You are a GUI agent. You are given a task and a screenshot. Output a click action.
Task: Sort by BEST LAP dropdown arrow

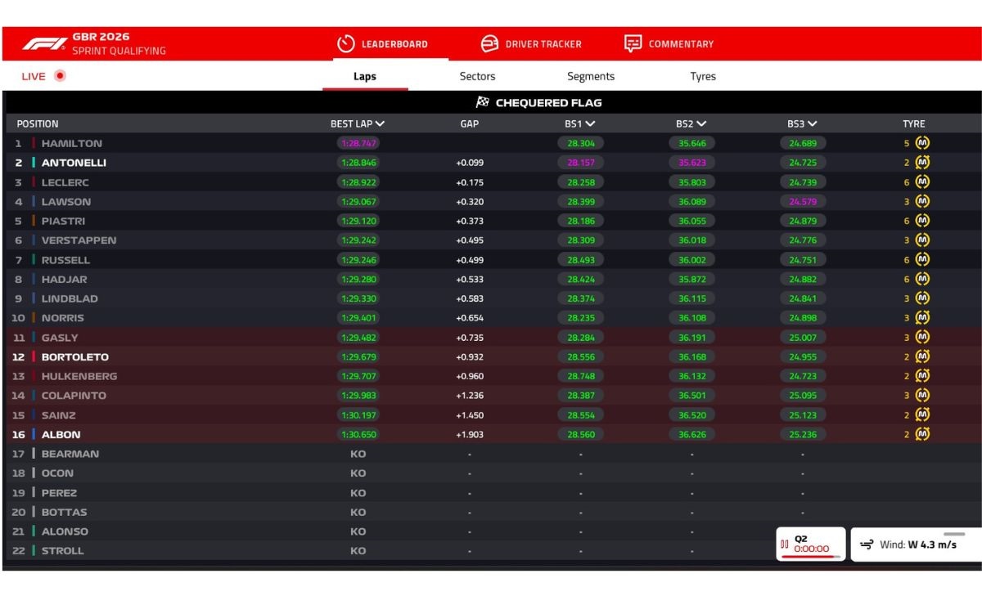point(380,123)
